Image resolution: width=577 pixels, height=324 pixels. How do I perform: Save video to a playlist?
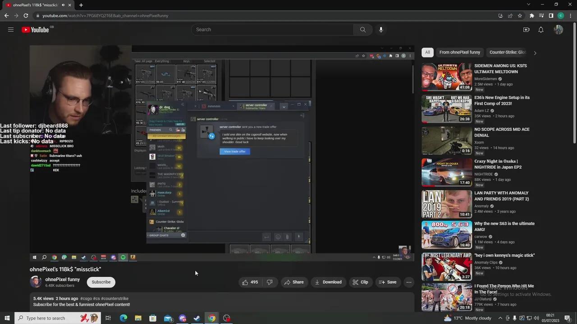(x=388, y=282)
